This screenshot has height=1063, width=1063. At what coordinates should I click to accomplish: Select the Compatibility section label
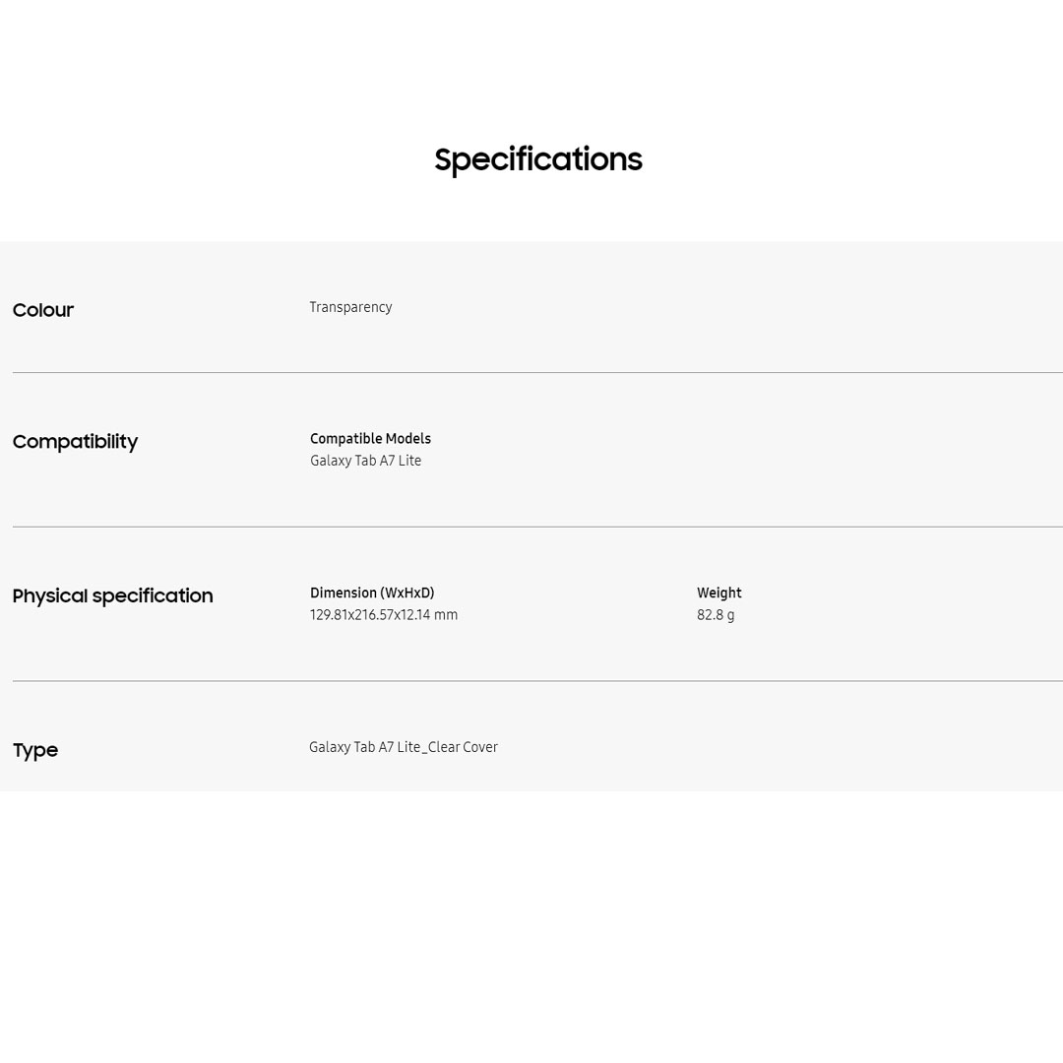click(75, 442)
